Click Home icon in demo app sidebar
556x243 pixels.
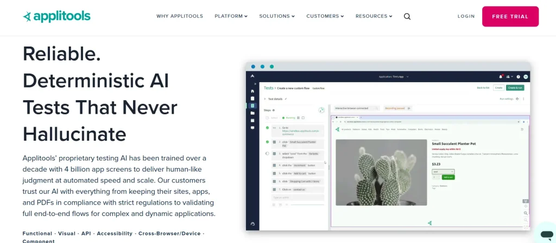pyautogui.click(x=252, y=91)
